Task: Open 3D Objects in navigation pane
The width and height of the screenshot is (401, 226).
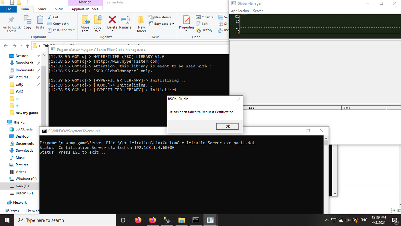Action: tap(24, 129)
